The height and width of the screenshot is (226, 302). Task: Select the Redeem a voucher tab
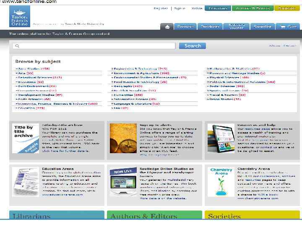[x=236, y=26]
